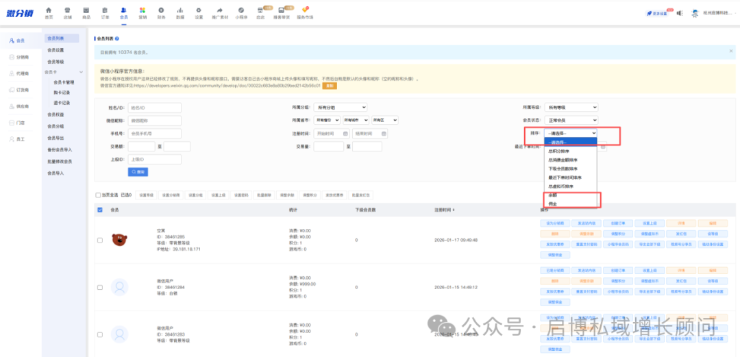
Task: Toggle the checked box in table header
Action: point(100,209)
